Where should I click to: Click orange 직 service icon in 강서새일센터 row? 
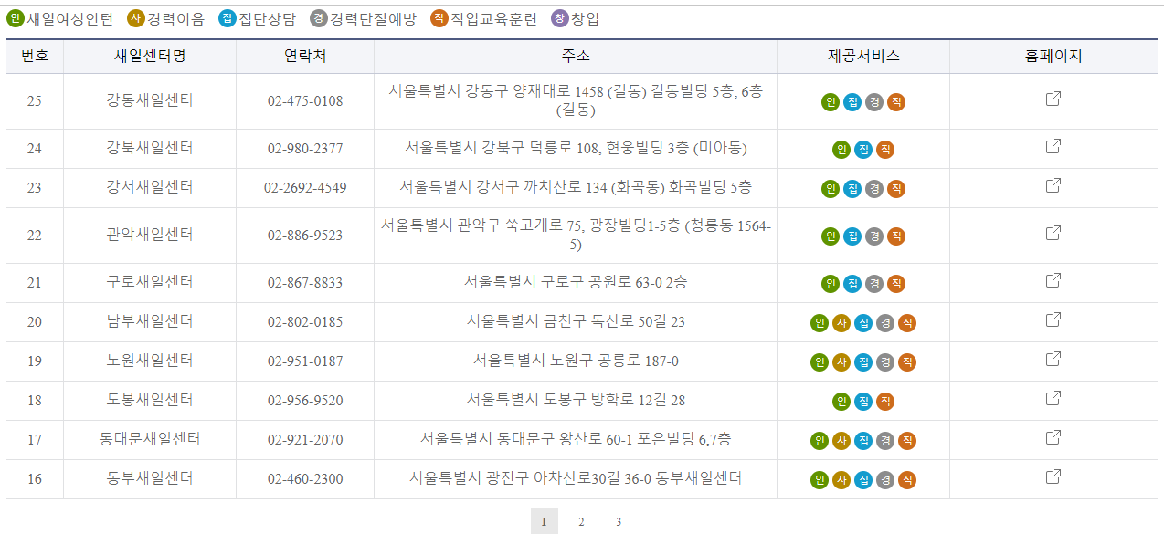coord(896,189)
